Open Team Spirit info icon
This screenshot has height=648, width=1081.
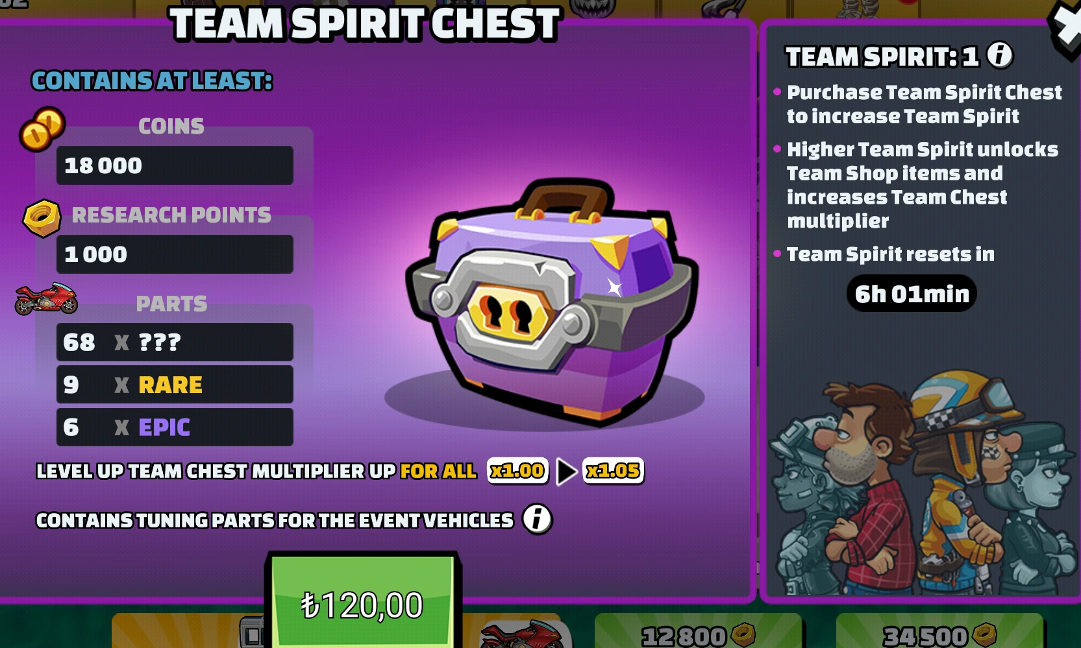click(x=1000, y=55)
